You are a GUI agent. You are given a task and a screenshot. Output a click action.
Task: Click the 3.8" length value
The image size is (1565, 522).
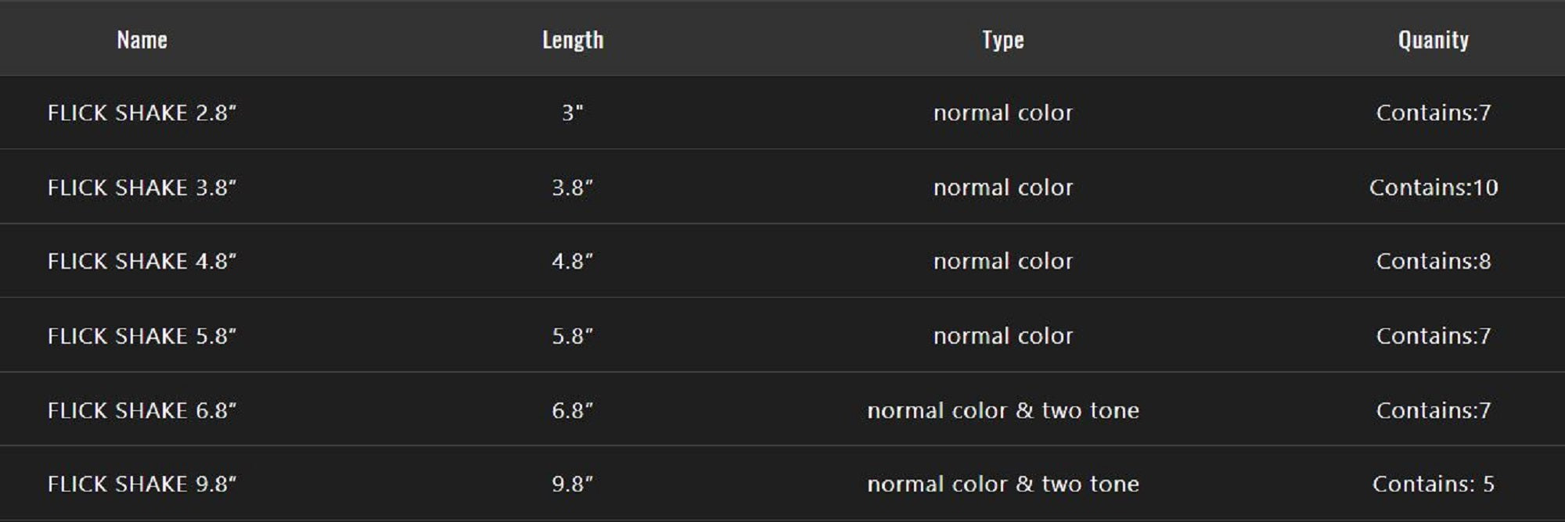[573, 188]
